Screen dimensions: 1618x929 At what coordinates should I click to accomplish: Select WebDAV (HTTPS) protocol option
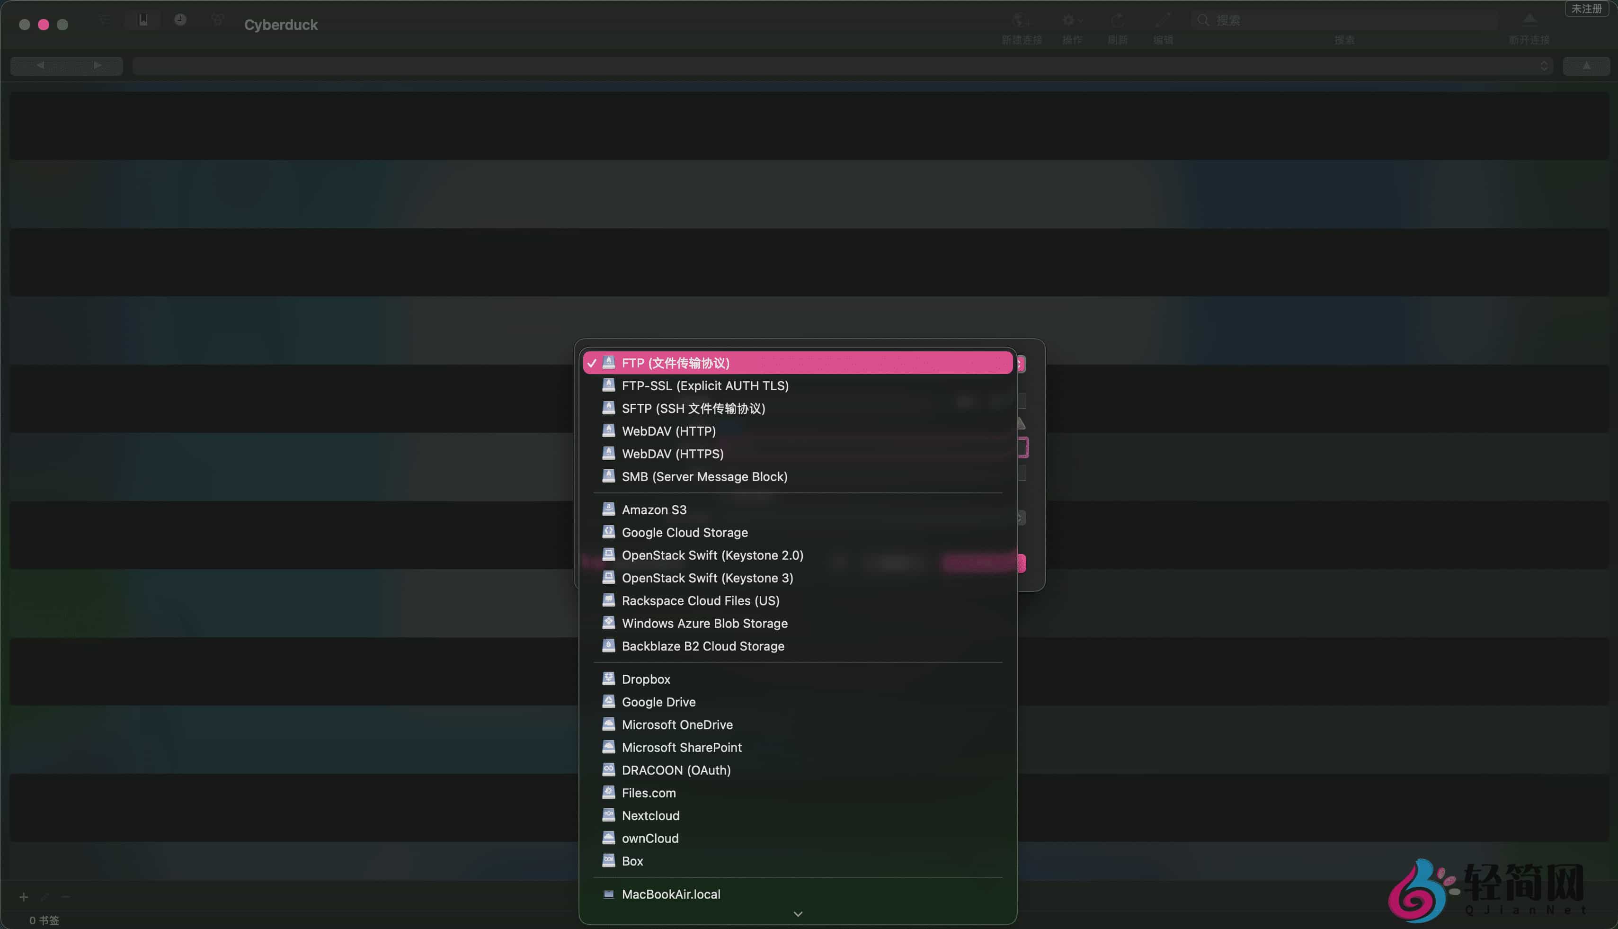pyautogui.click(x=673, y=454)
